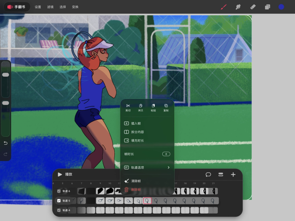Toggle 轨道 4 visibility checkbox

pyautogui.click(x=59, y=210)
